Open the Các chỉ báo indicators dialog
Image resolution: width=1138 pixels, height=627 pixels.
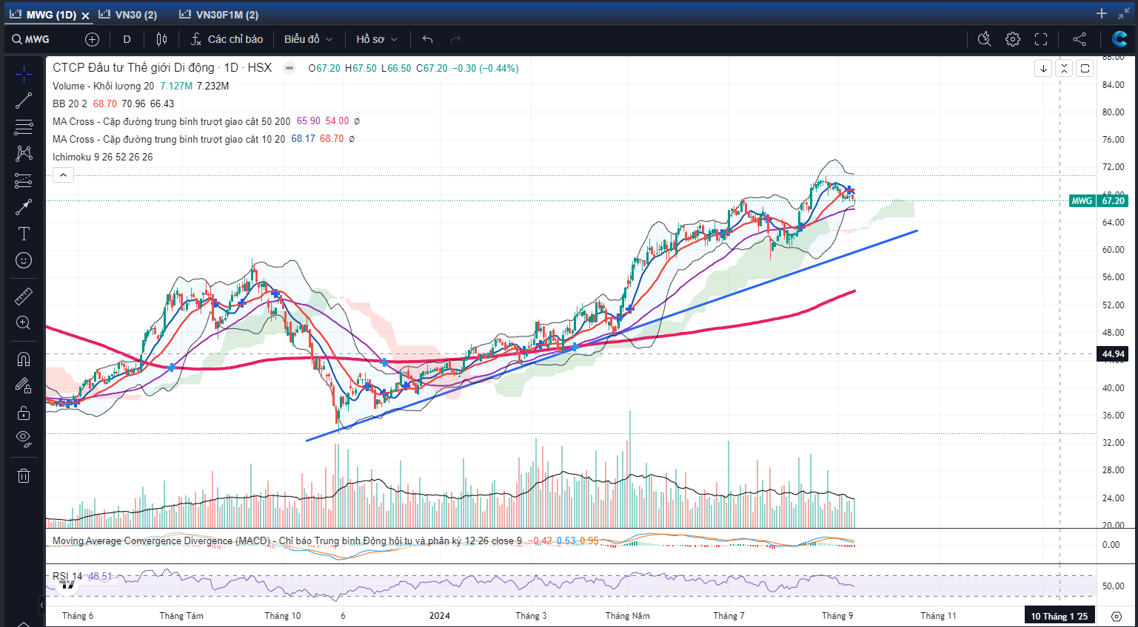coord(227,39)
